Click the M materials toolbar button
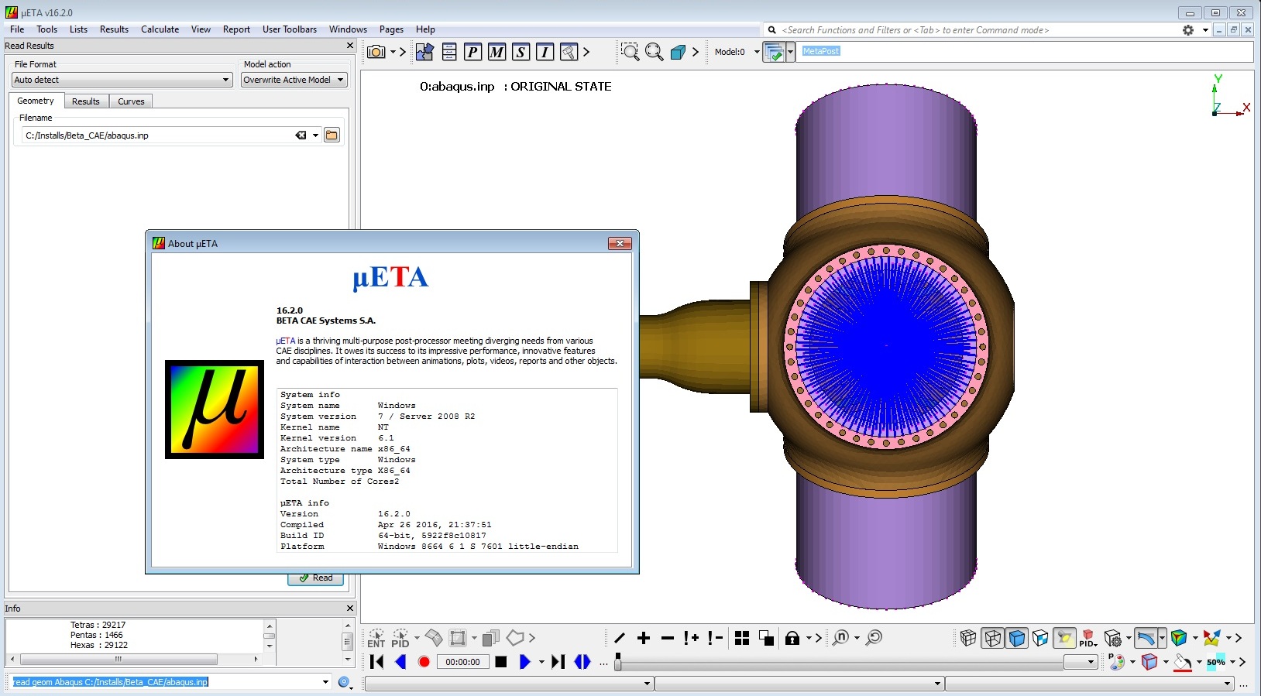1261x696 pixels. point(496,52)
